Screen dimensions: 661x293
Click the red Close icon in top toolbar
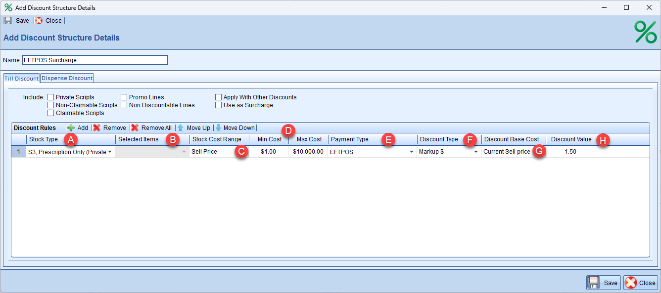point(39,21)
